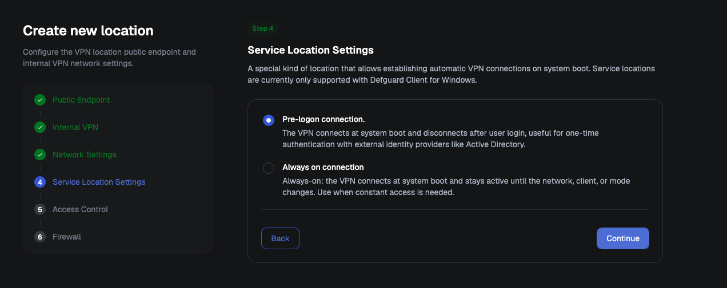
Task: Open the Internal VPN step
Action: 75,127
